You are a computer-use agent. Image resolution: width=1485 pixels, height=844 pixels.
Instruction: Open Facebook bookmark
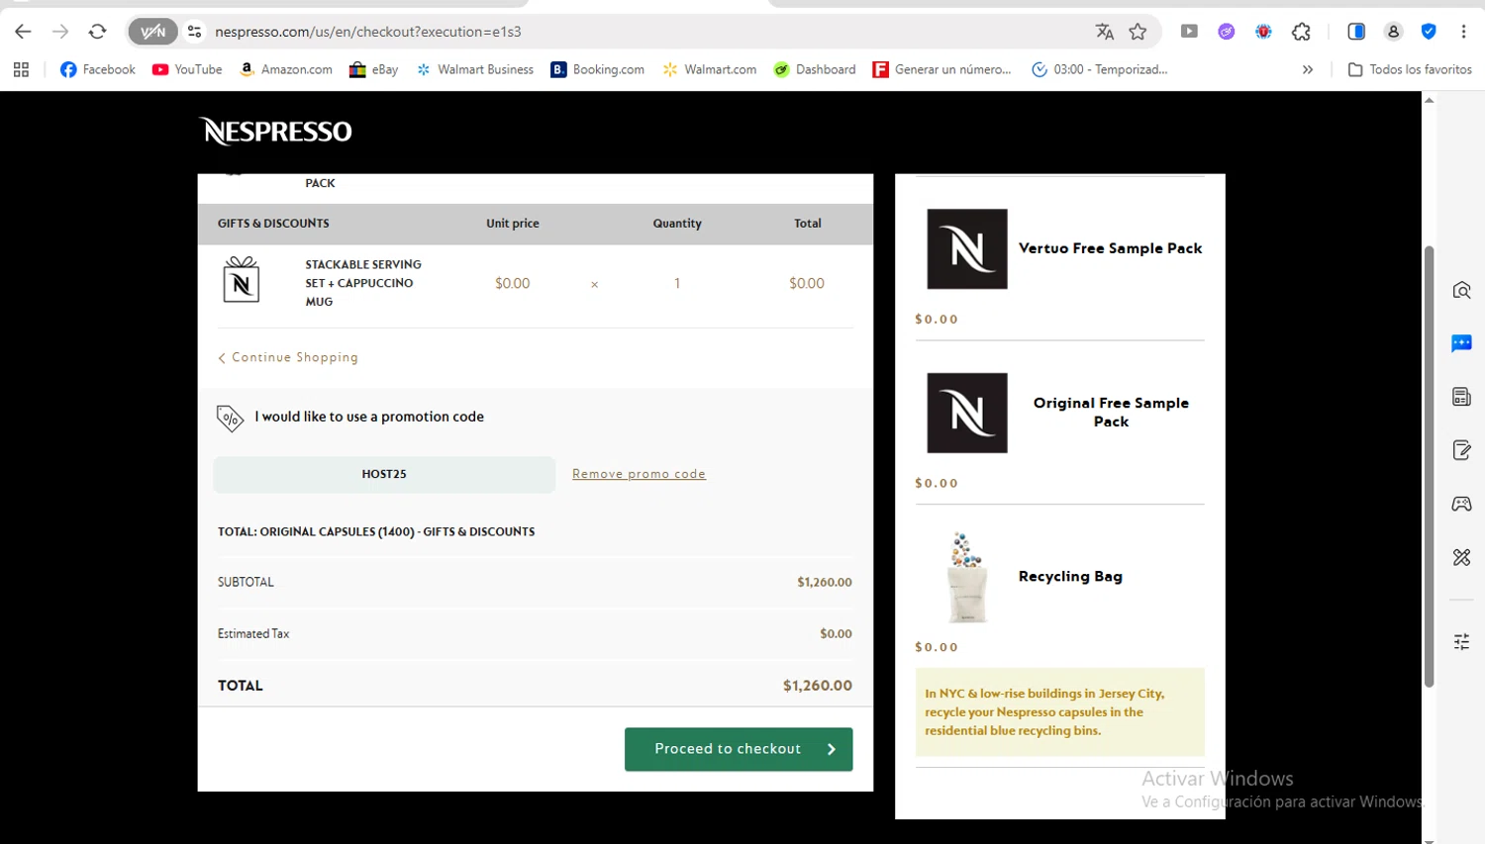(97, 69)
